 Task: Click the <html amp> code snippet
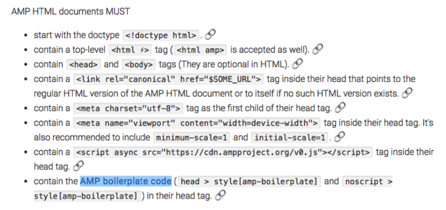pyautogui.click(x=200, y=50)
